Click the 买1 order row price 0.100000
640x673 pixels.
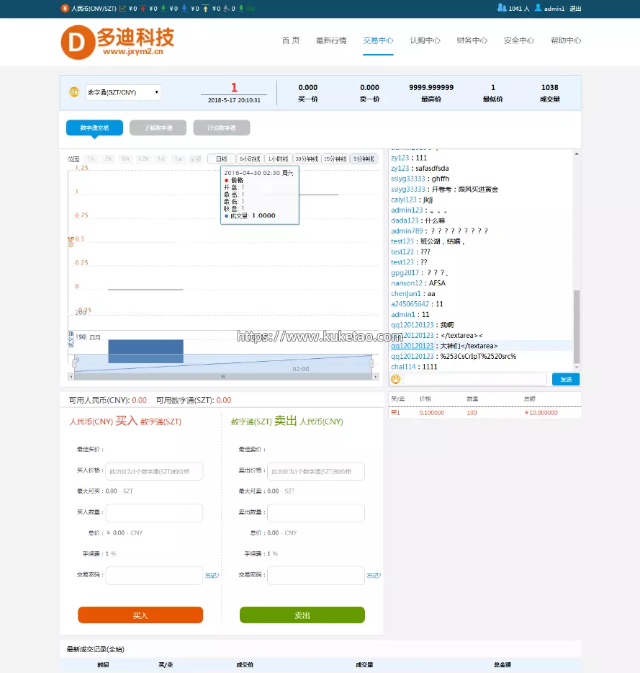[x=431, y=413]
